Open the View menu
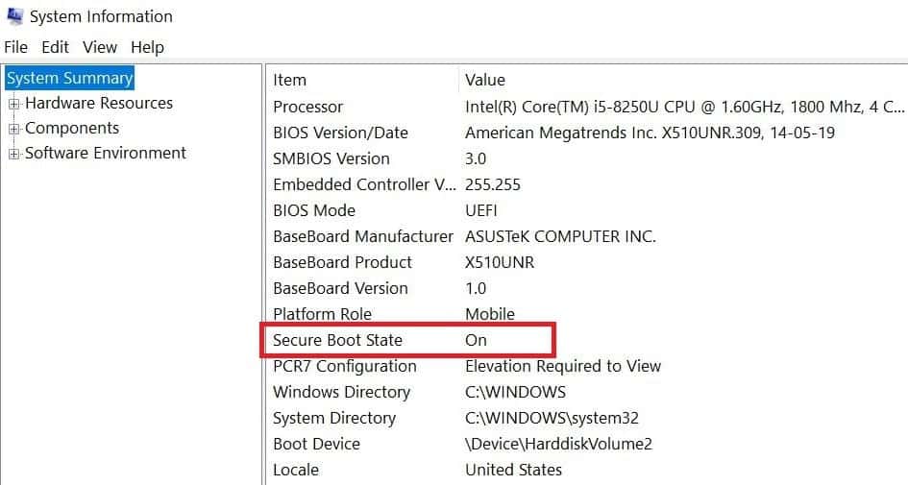 (x=100, y=47)
